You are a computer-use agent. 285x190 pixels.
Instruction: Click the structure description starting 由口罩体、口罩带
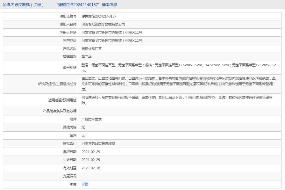pos(179,84)
